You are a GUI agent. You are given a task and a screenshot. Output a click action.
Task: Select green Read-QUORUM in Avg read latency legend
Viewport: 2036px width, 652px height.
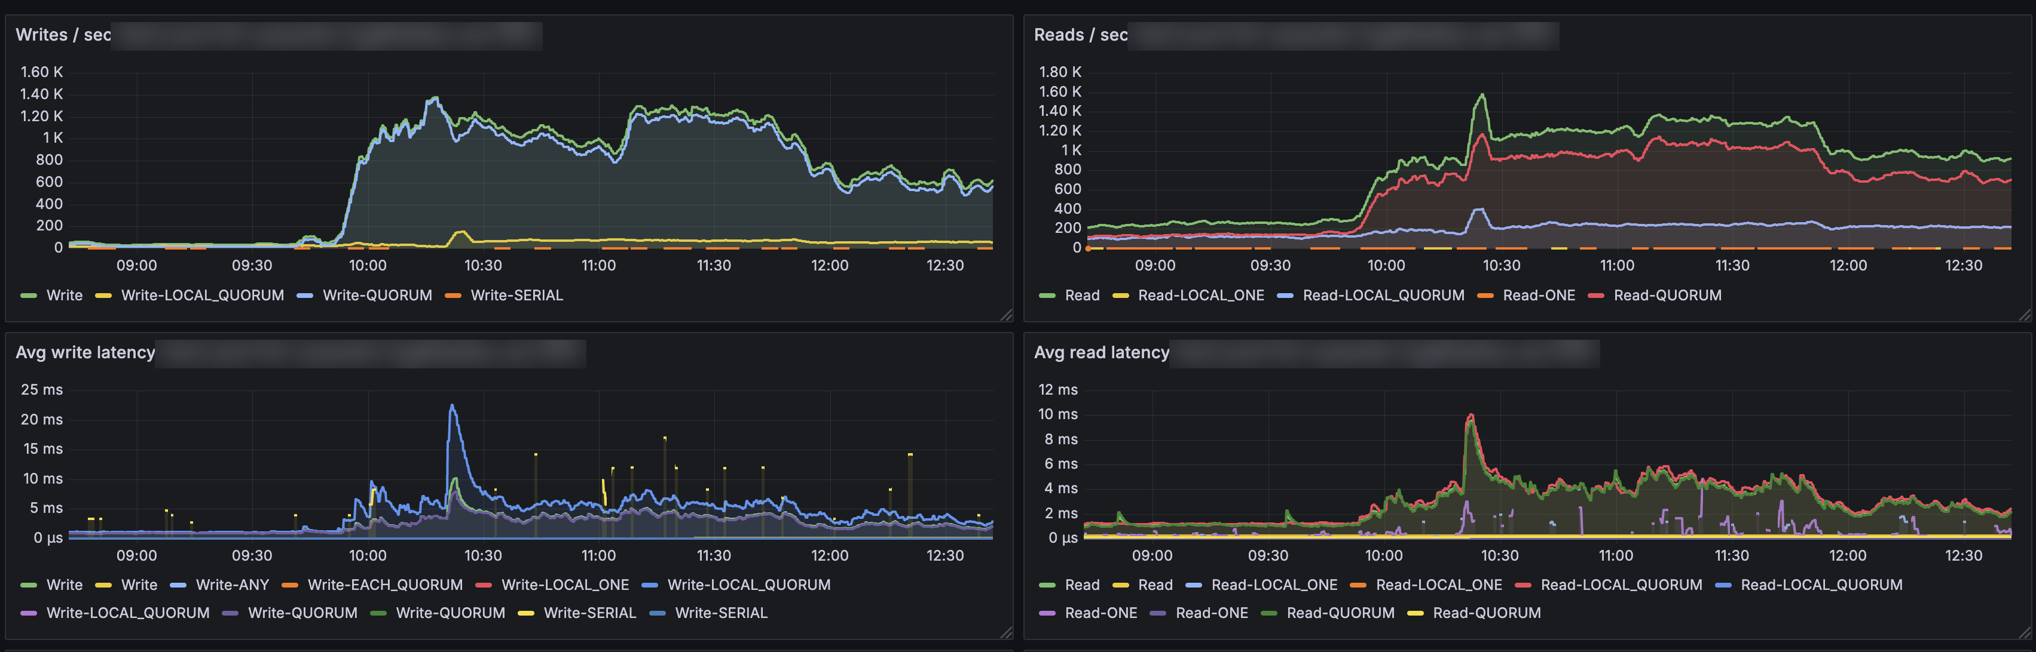click(x=1340, y=613)
